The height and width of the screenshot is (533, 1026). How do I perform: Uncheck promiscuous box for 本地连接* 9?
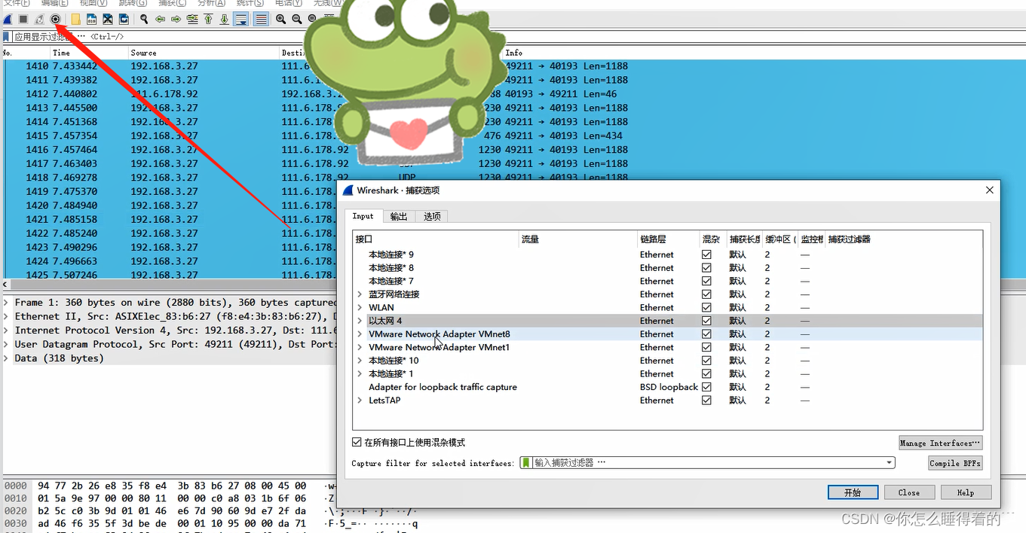pyautogui.click(x=706, y=254)
